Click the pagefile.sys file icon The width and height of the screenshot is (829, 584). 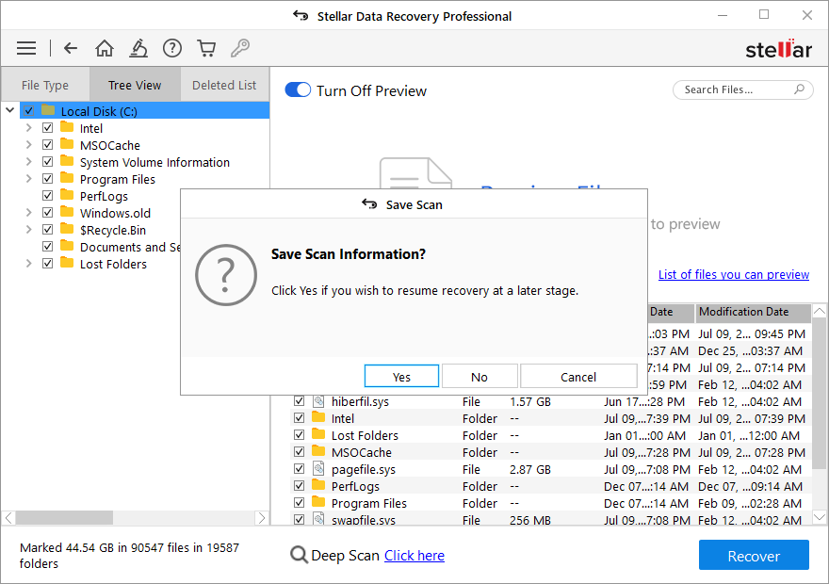[318, 468]
